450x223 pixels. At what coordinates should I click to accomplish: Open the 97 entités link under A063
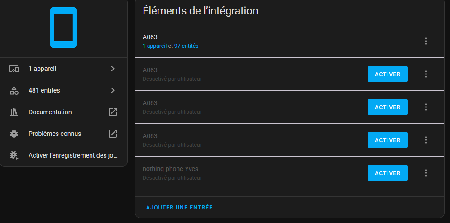pos(186,46)
